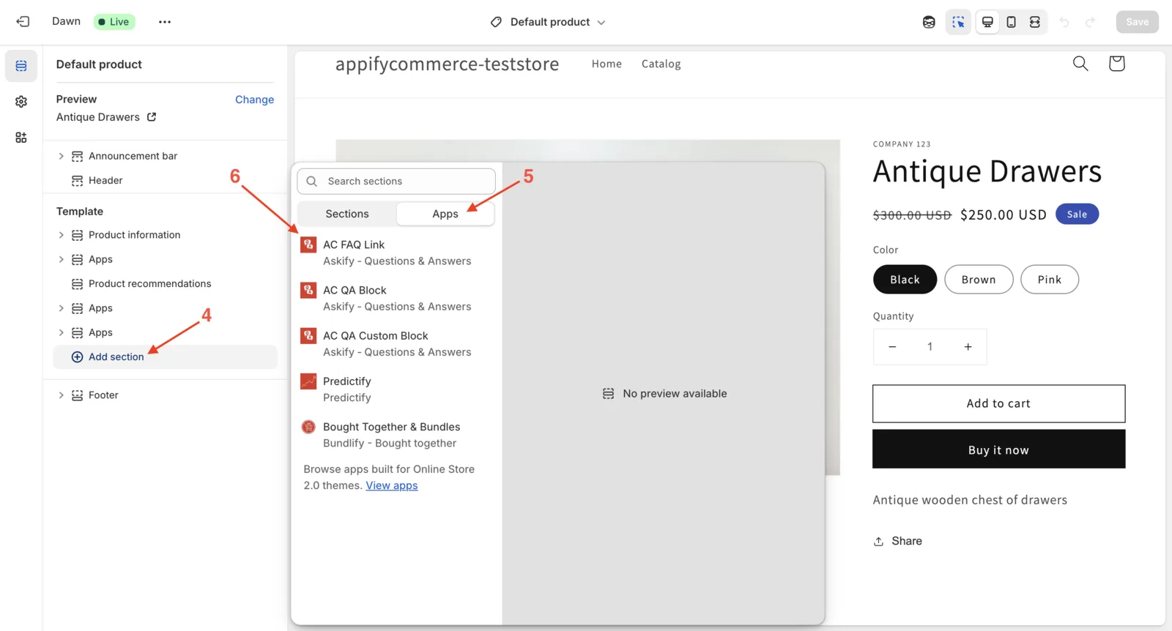Switch to the Apps tab

tap(445, 214)
